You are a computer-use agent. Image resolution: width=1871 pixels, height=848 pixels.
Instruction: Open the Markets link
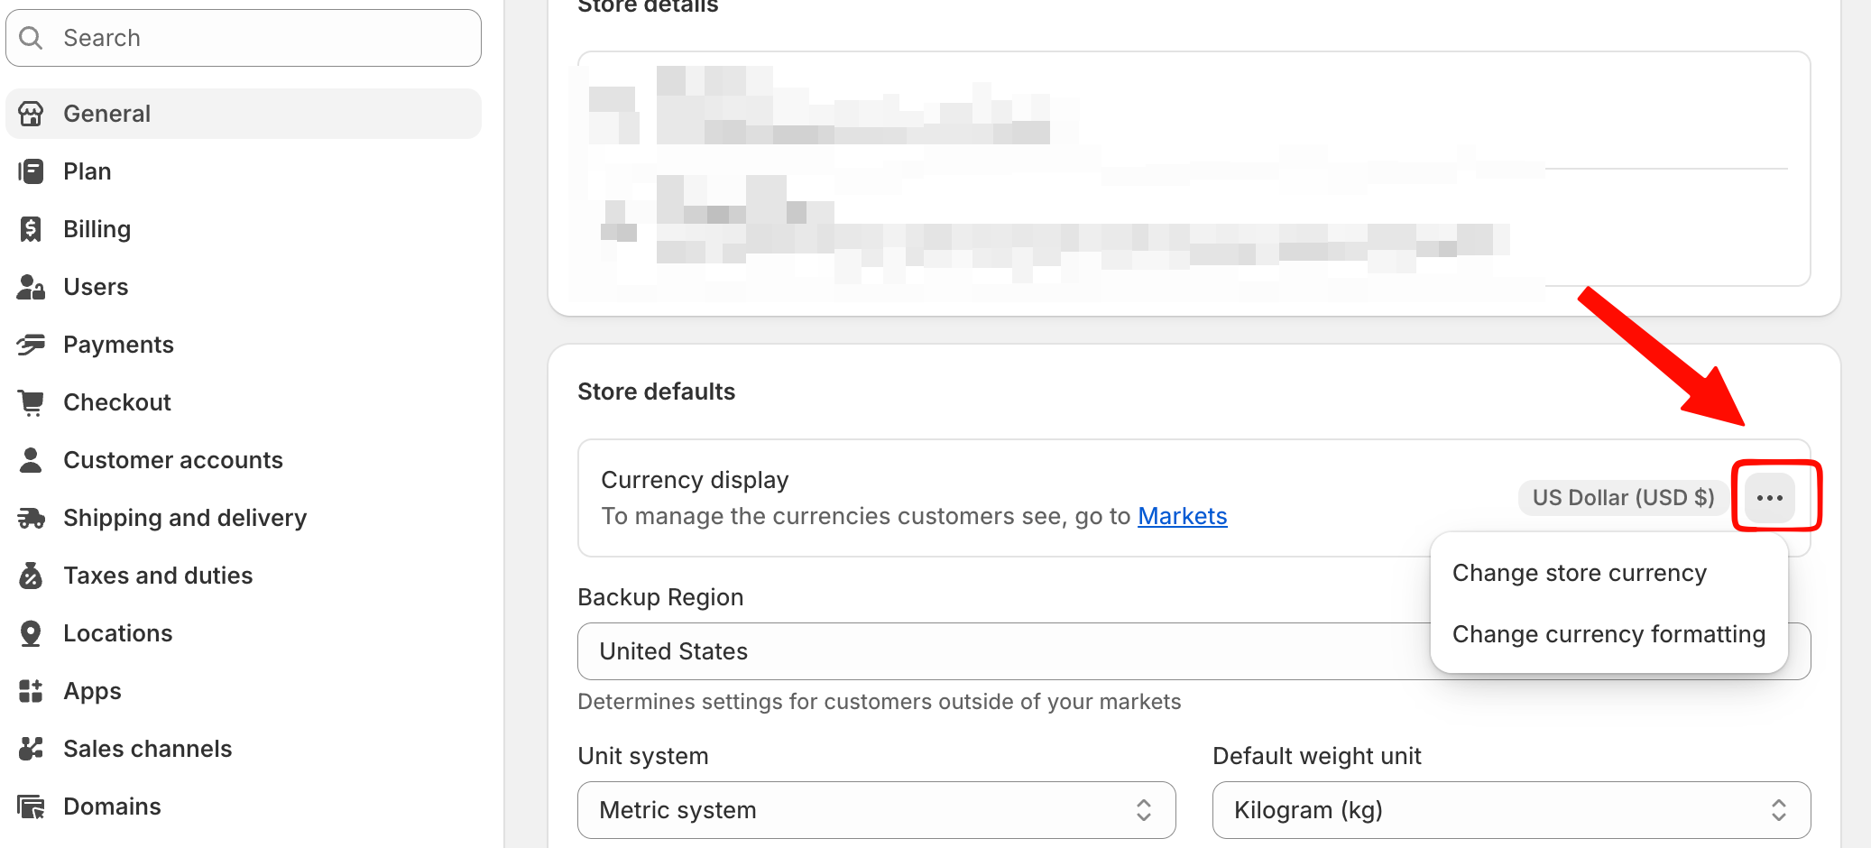pos(1182,516)
